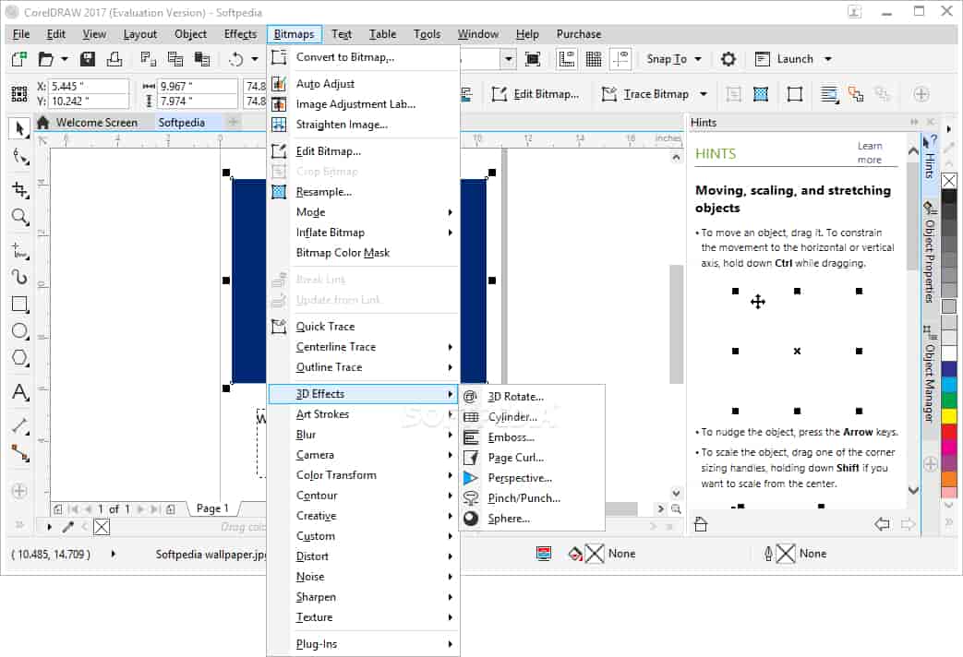963x657 pixels.
Task: Click the no-color swatch atop palette
Action: point(949,181)
